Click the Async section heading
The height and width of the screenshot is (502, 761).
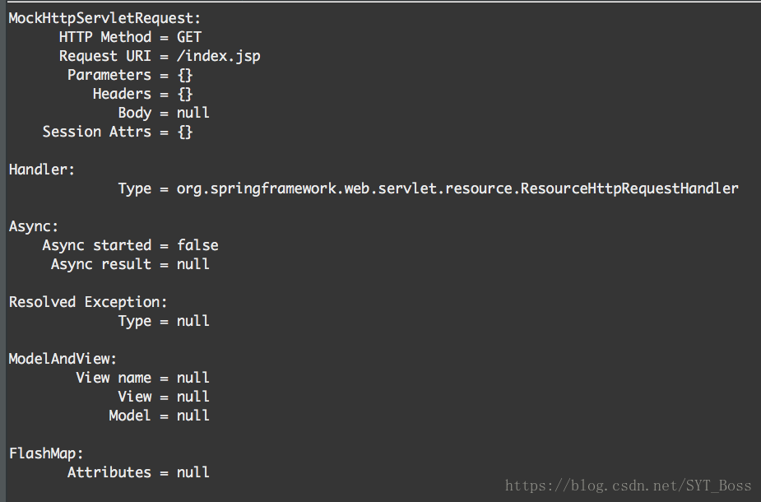coord(34,227)
